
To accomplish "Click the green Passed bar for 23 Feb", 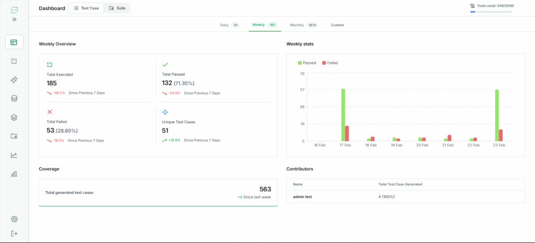I will [497, 115].
